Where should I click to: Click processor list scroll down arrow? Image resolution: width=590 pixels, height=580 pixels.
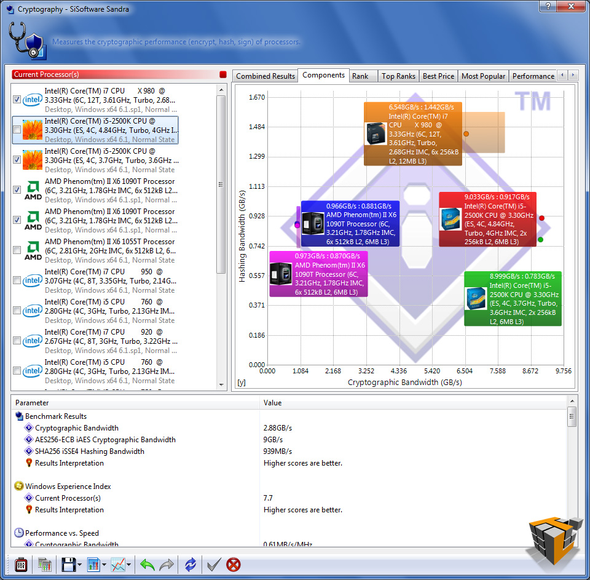[221, 385]
